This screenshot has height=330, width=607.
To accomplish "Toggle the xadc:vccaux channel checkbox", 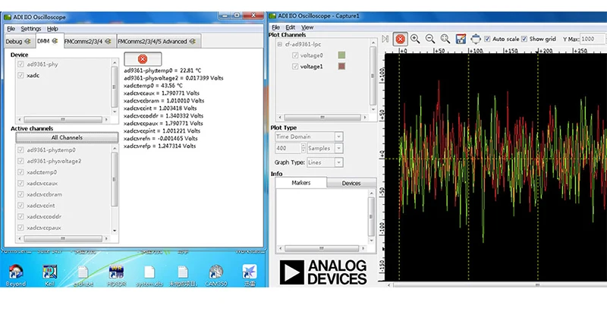I will tap(21, 183).
